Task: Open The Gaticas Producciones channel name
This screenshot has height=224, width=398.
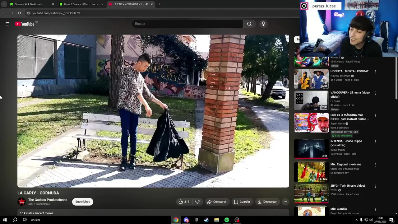Action: click(x=48, y=200)
